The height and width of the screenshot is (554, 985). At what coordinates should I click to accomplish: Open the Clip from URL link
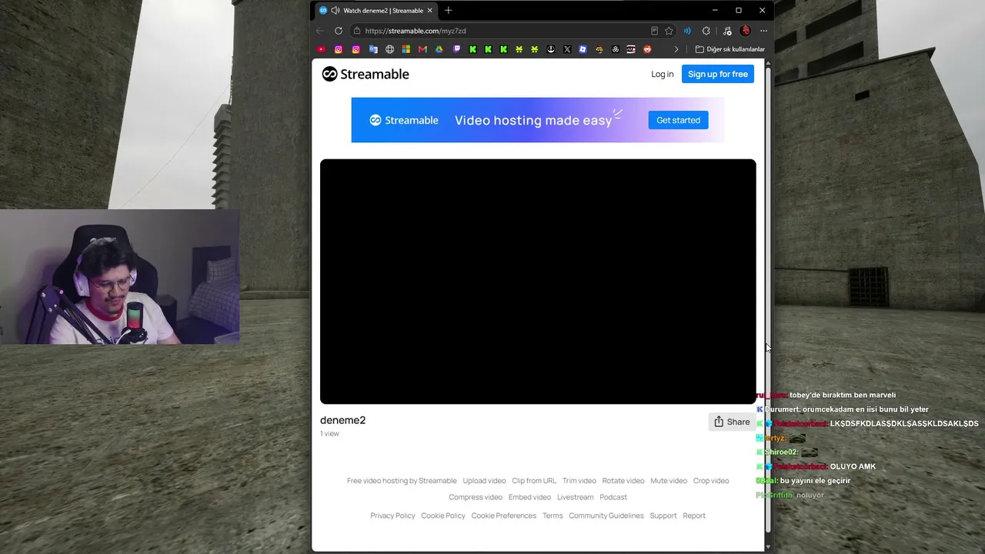(534, 481)
